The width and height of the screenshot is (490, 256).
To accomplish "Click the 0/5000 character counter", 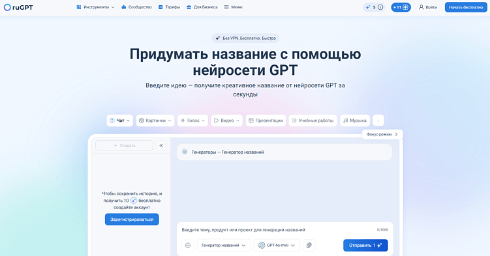I will tap(382, 230).
